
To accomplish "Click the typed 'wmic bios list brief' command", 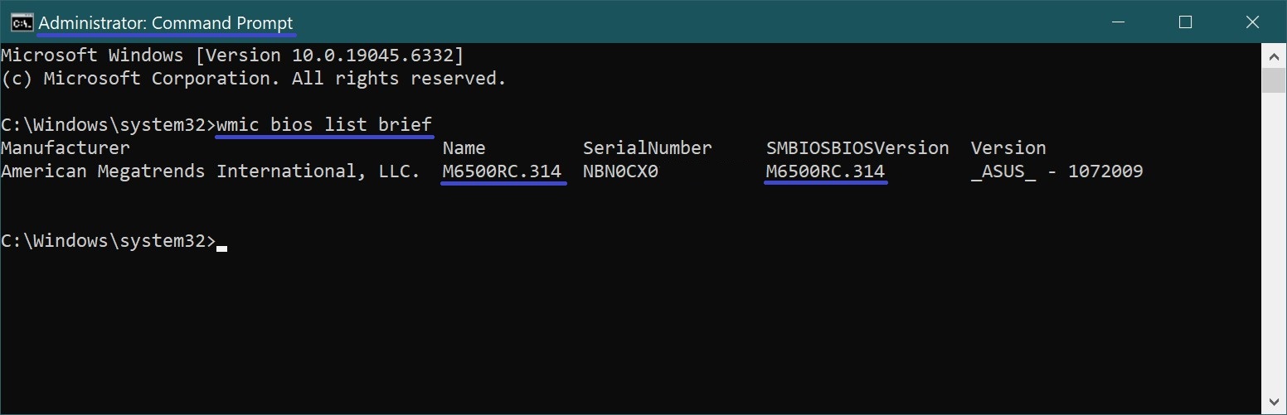I will point(324,125).
